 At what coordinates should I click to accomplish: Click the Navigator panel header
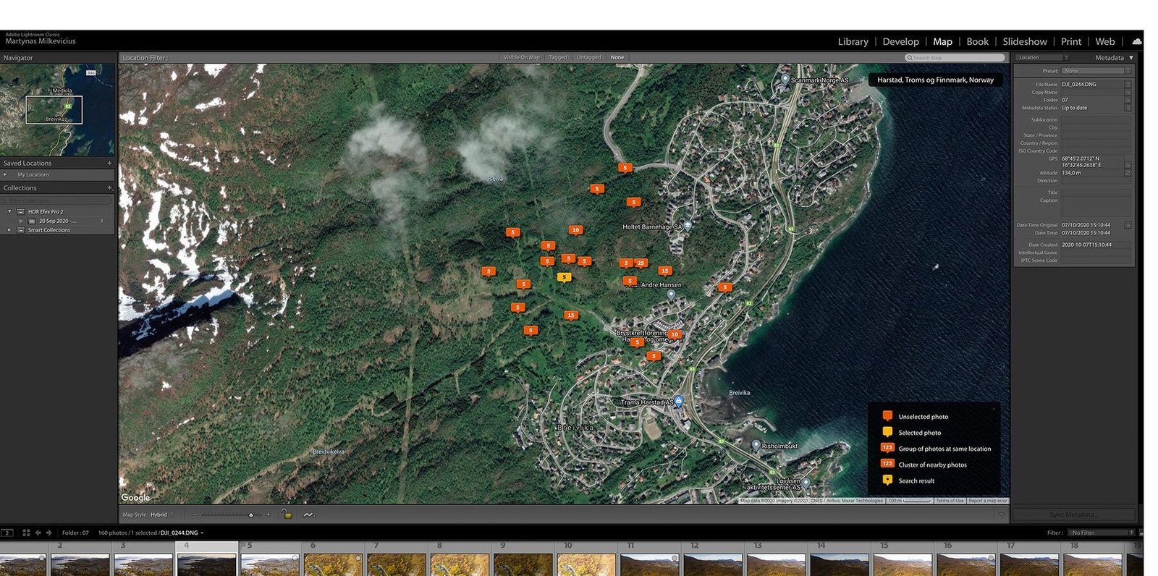point(58,58)
